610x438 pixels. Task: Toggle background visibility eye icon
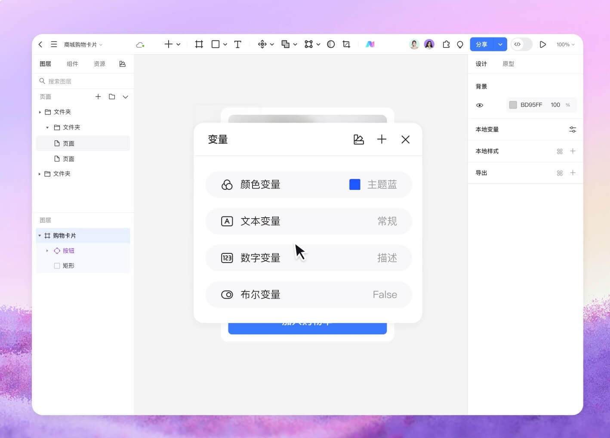(480, 105)
